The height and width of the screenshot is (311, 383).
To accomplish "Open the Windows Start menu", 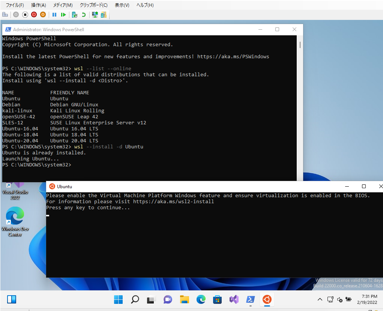I will tap(119, 299).
